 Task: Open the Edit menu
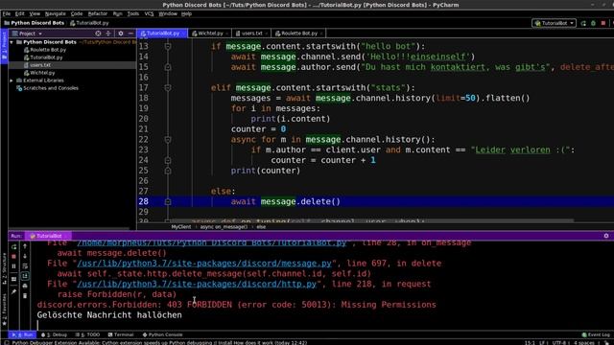(19, 13)
